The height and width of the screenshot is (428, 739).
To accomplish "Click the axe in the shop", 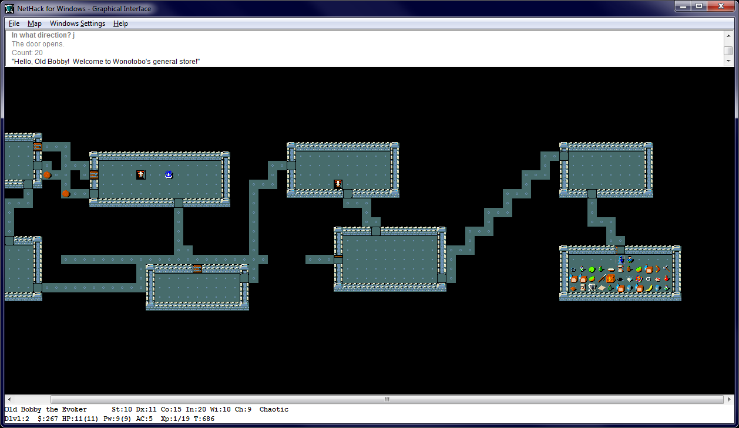I will pyautogui.click(x=667, y=269).
